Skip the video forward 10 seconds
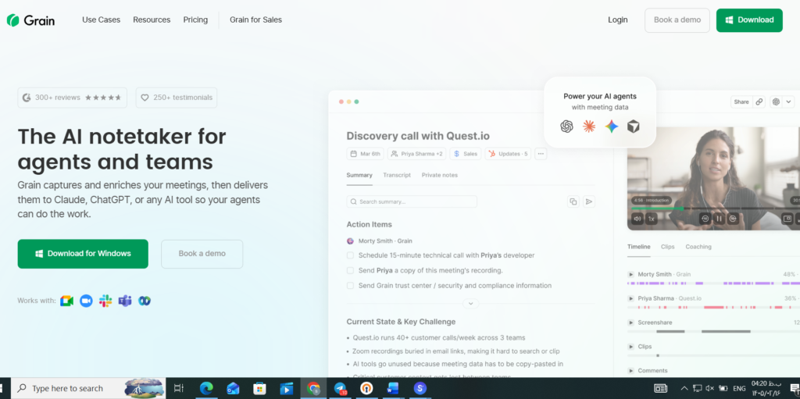800x399 pixels. (x=733, y=219)
